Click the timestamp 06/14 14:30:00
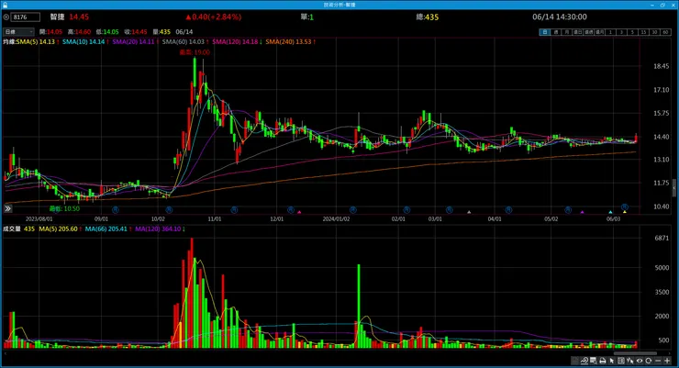The width and height of the screenshot is (679, 368). tap(560, 17)
